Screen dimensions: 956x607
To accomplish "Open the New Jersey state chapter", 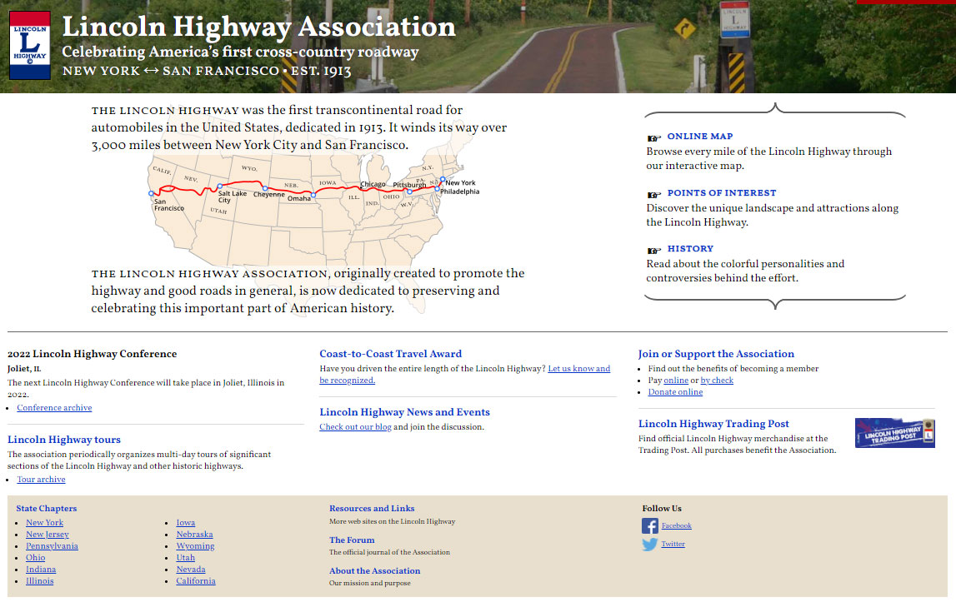I will (48, 535).
